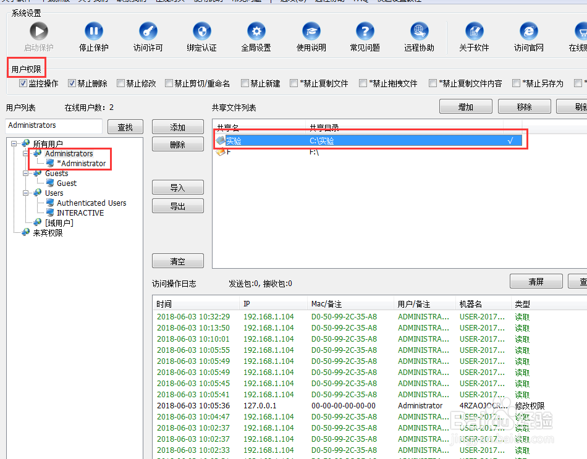Screen dimensions: 587x459
Task: Click the 增加 share button
Action: (x=466, y=106)
